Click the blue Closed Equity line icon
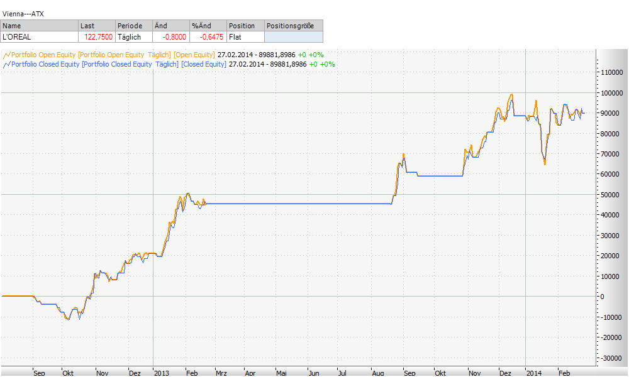 click(7, 64)
